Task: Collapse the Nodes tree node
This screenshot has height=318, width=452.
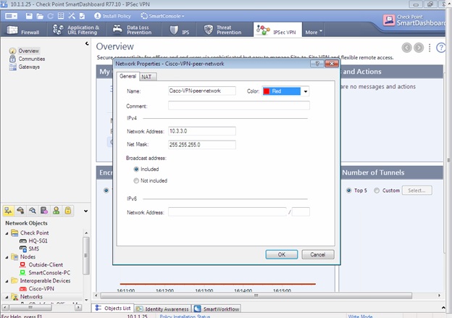Action: coord(7,257)
